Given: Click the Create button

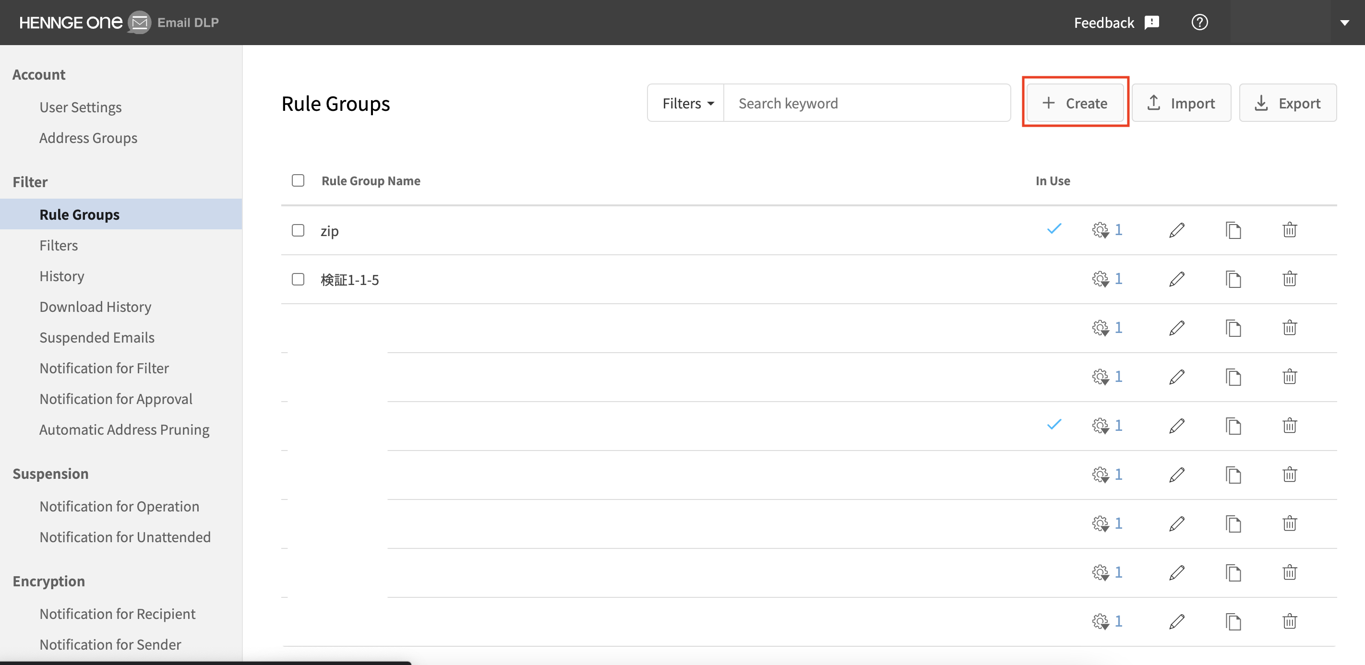Looking at the screenshot, I should point(1075,103).
